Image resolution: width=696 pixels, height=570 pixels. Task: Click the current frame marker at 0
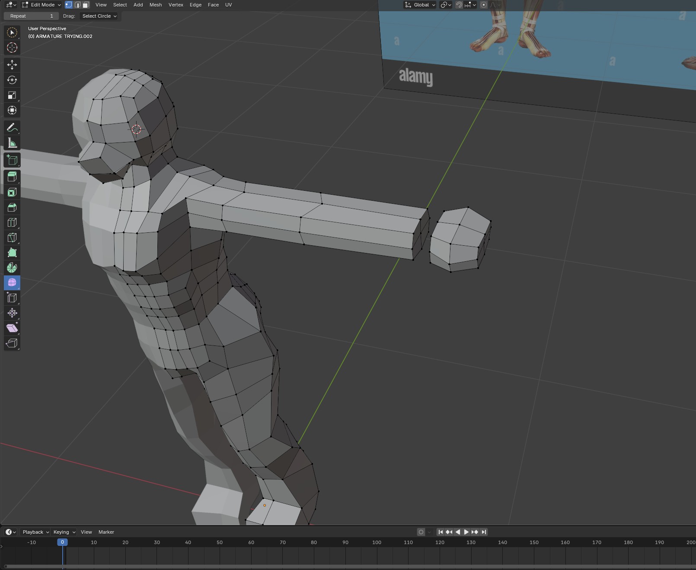point(62,542)
